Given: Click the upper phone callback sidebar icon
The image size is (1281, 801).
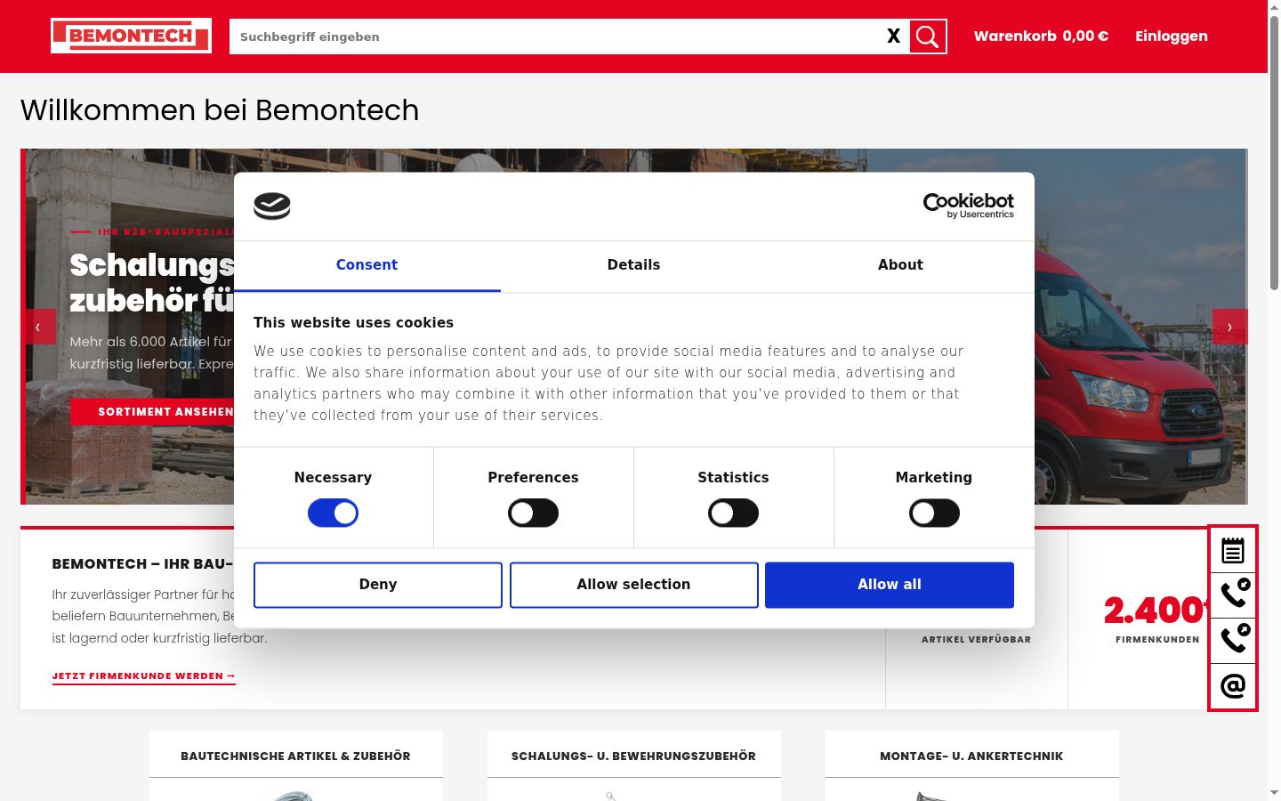Looking at the screenshot, I should [x=1233, y=595].
